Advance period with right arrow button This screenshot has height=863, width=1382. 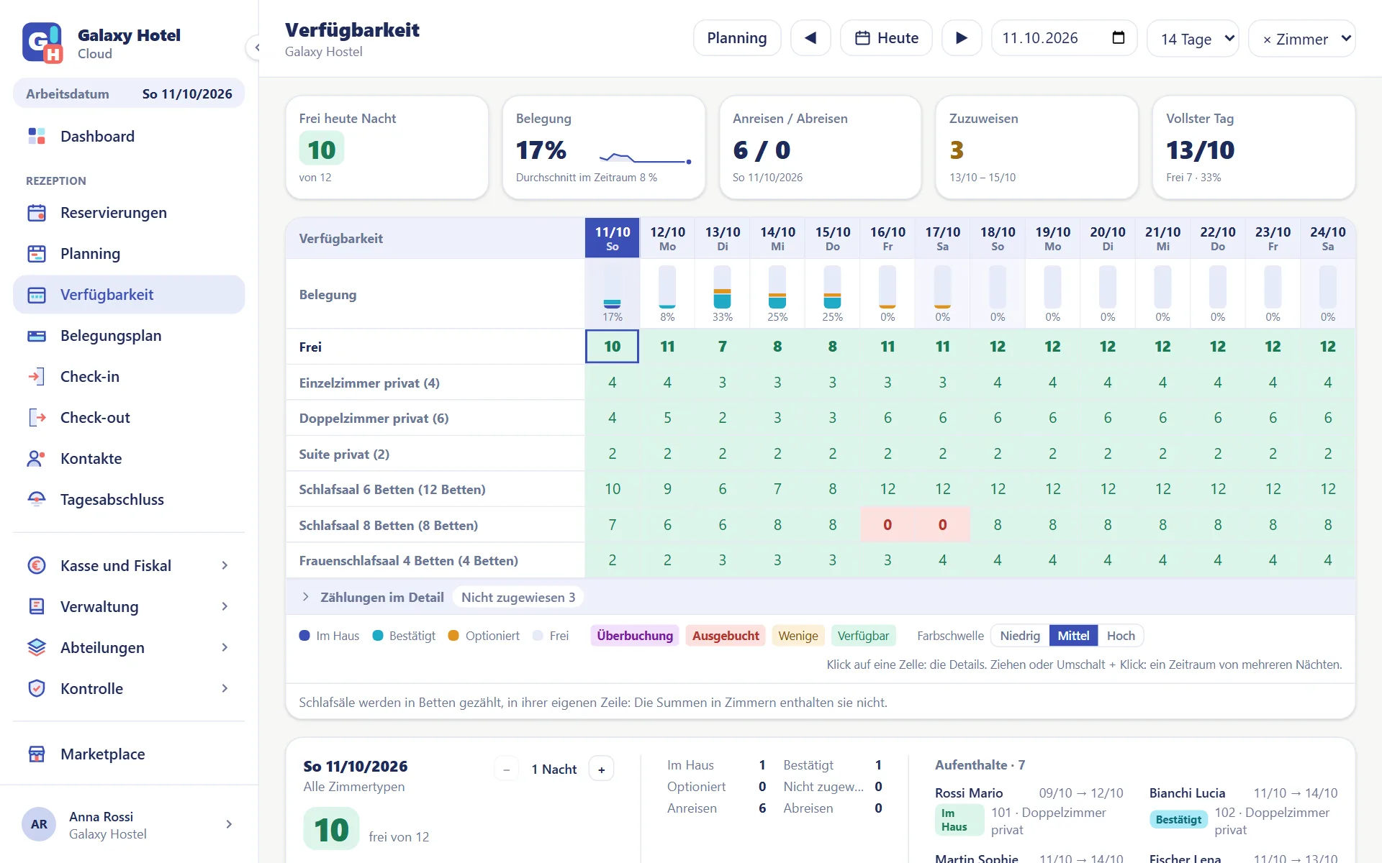coord(962,38)
